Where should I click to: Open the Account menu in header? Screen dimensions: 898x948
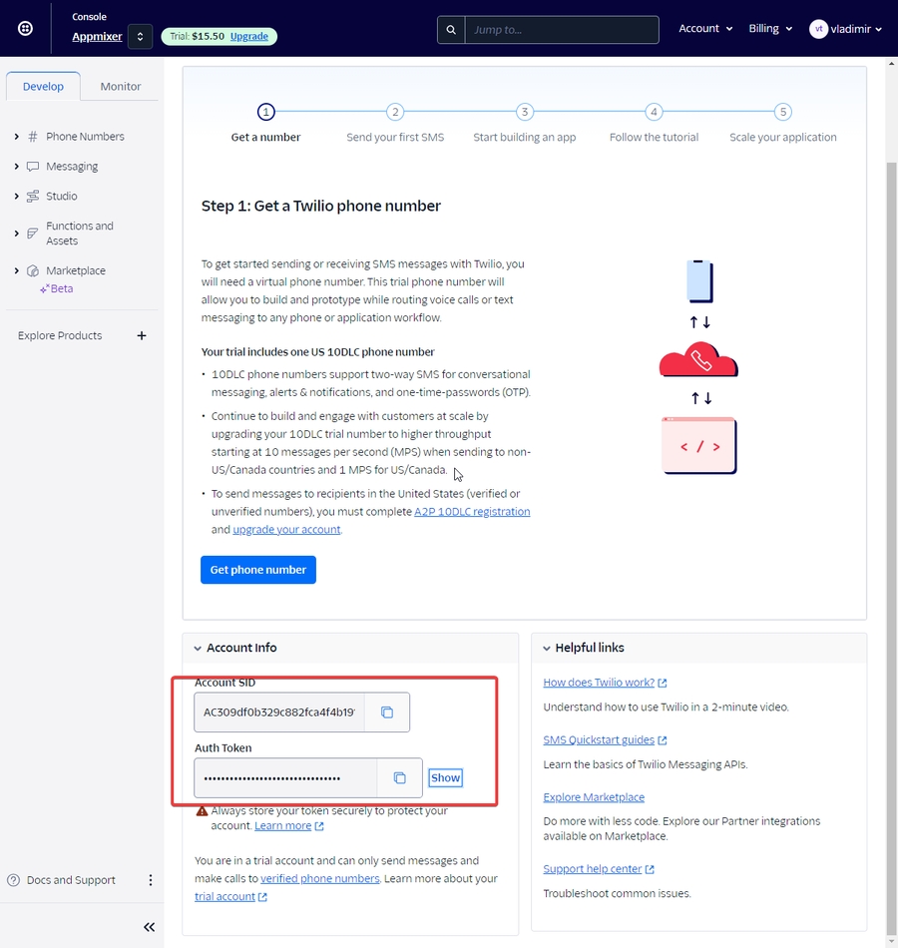click(705, 29)
